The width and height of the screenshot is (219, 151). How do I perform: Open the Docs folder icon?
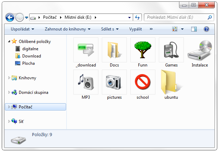[x=114, y=50]
